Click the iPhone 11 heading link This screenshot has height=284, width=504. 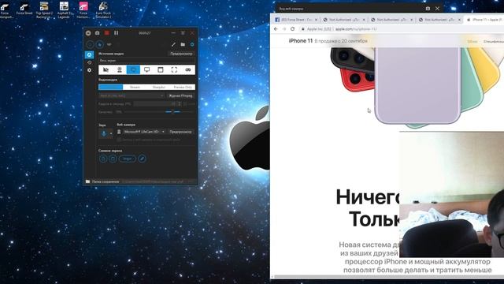(301, 41)
